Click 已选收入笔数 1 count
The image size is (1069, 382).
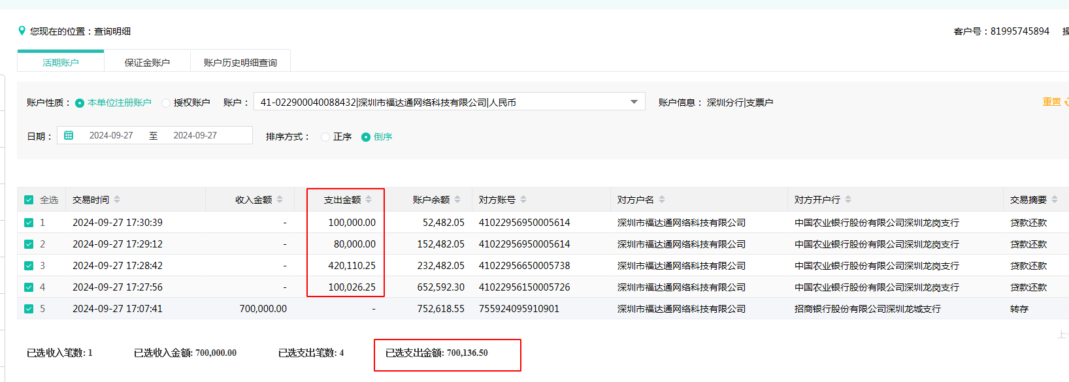(59, 353)
